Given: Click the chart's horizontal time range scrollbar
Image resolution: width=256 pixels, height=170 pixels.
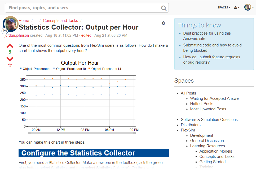Looking at the screenshot, I should click(x=82, y=133).
